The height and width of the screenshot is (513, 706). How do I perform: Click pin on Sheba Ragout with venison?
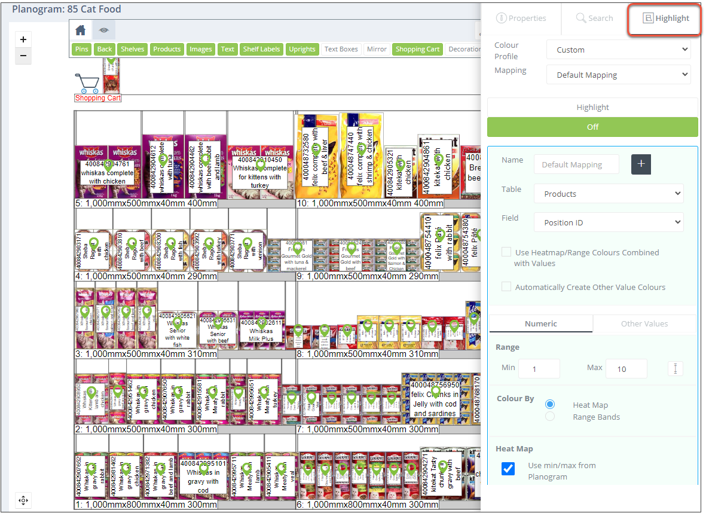247,244
